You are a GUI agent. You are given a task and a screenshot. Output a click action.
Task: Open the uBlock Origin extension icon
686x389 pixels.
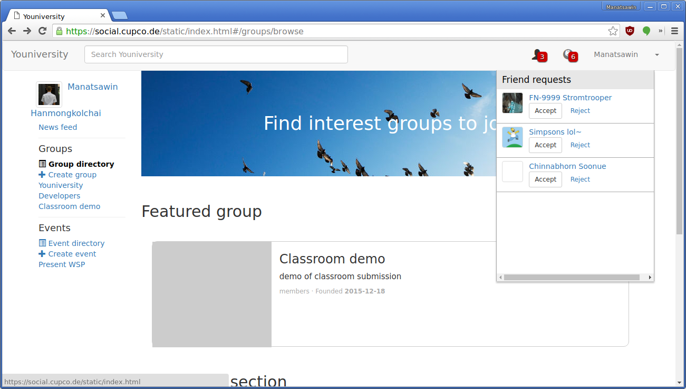(x=630, y=31)
